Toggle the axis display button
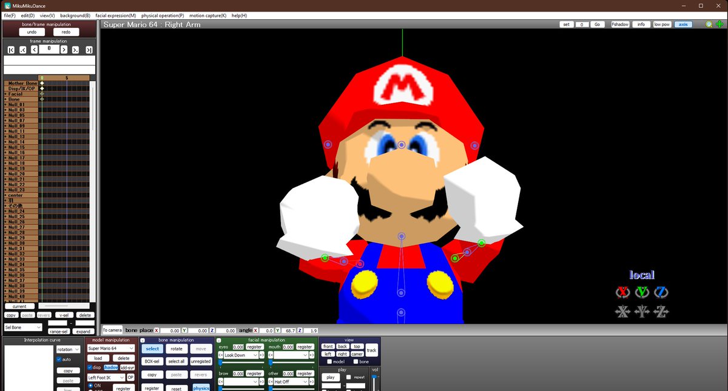Image resolution: width=728 pixels, height=391 pixels. click(683, 24)
